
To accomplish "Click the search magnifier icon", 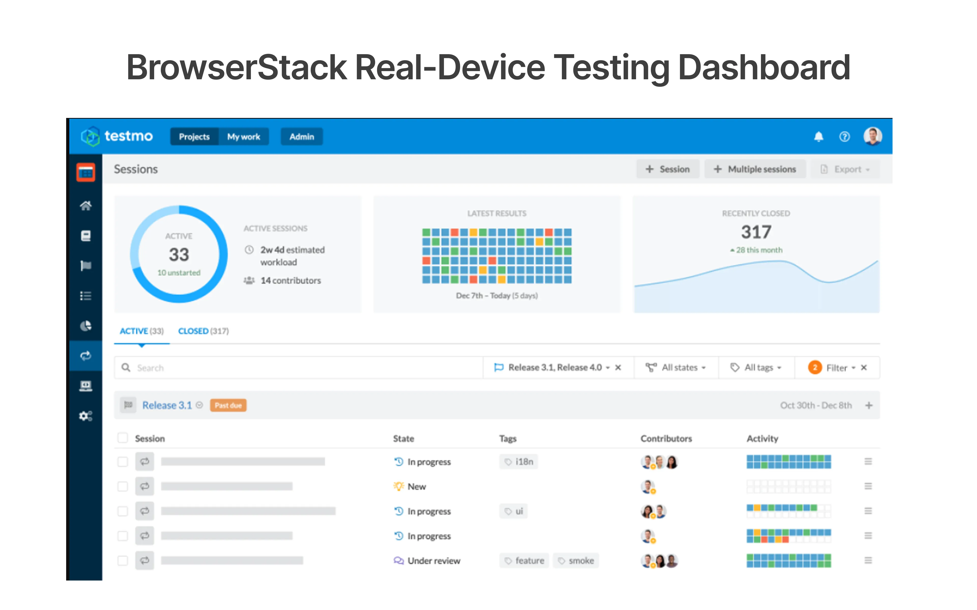I will pyautogui.click(x=126, y=368).
